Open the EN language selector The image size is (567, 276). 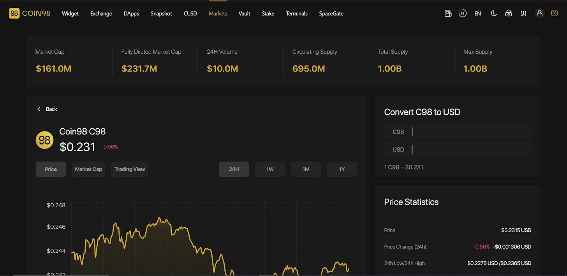click(477, 13)
